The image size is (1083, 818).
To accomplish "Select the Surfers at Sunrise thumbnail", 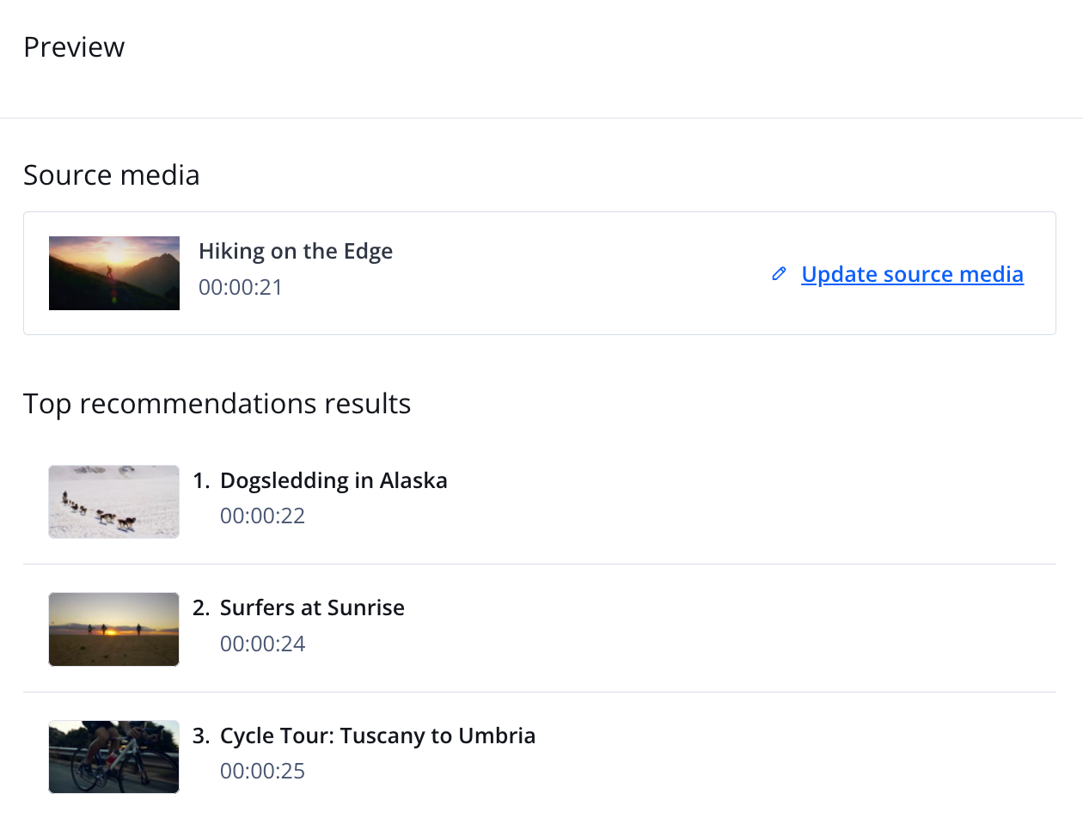I will pyautogui.click(x=113, y=629).
